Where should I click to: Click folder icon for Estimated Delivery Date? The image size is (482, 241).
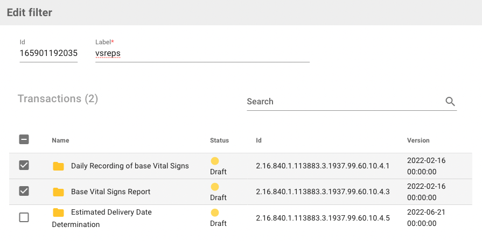coord(58,212)
